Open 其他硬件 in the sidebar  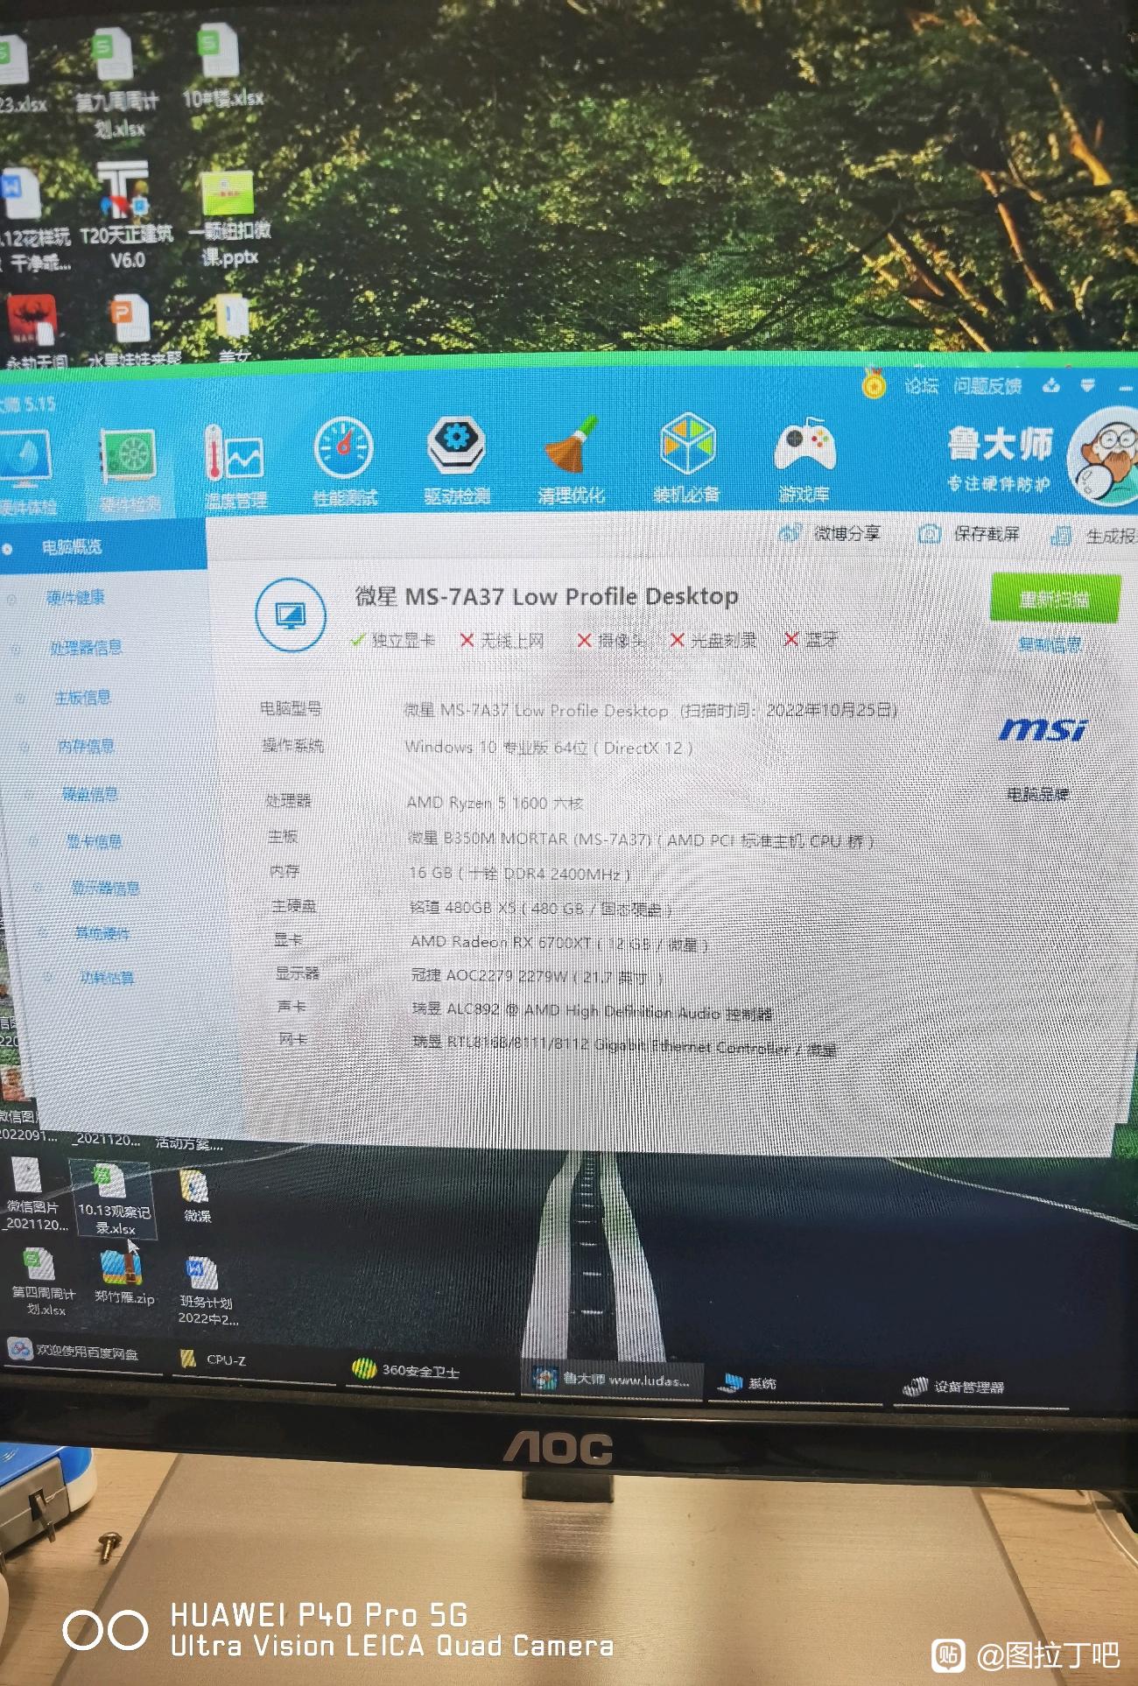click(102, 934)
